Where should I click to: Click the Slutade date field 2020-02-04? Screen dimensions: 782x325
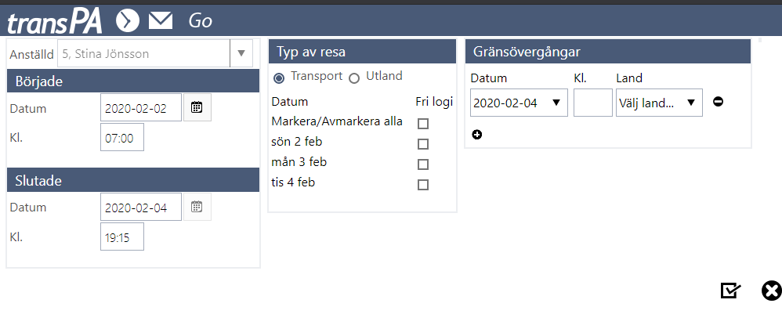coord(140,207)
